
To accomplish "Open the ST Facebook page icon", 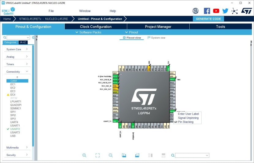I will 207,11.
